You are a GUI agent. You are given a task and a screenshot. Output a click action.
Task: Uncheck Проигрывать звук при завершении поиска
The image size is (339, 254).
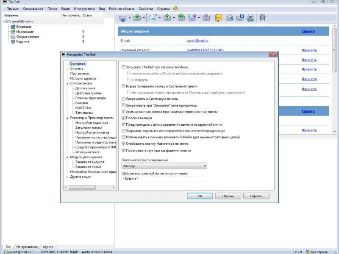coord(123,150)
